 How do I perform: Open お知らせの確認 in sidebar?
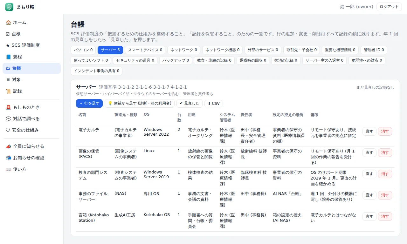coord(31,158)
